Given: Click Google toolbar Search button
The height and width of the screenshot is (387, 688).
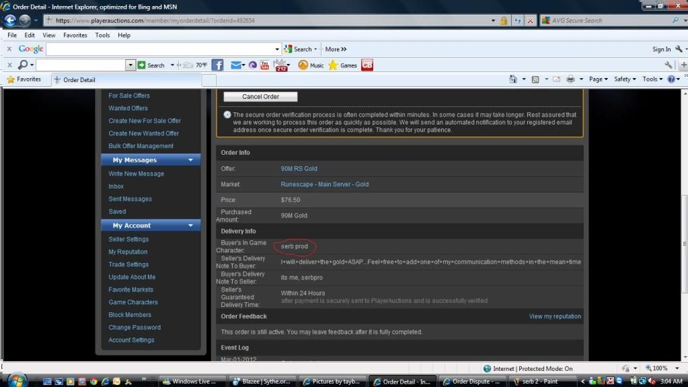Looking at the screenshot, I should click(x=299, y=49).
